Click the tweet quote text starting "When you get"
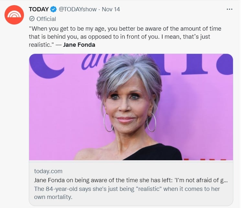This screenshot has width=243, height=208. coord(125,36)
